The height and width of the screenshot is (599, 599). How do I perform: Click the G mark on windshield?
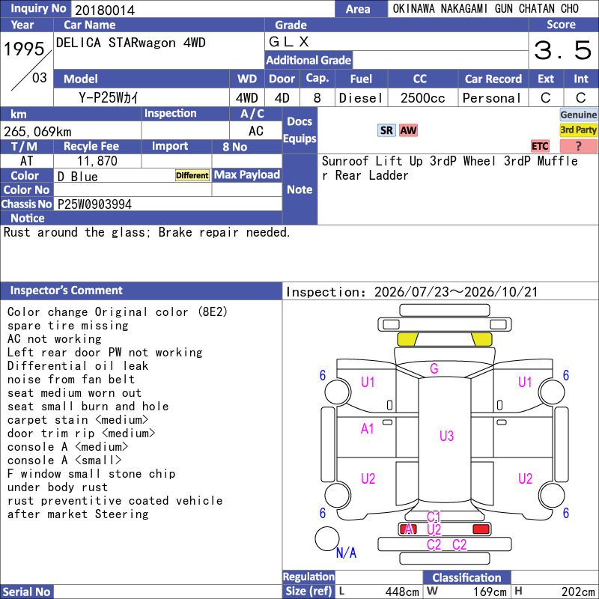tap(434, 368)
